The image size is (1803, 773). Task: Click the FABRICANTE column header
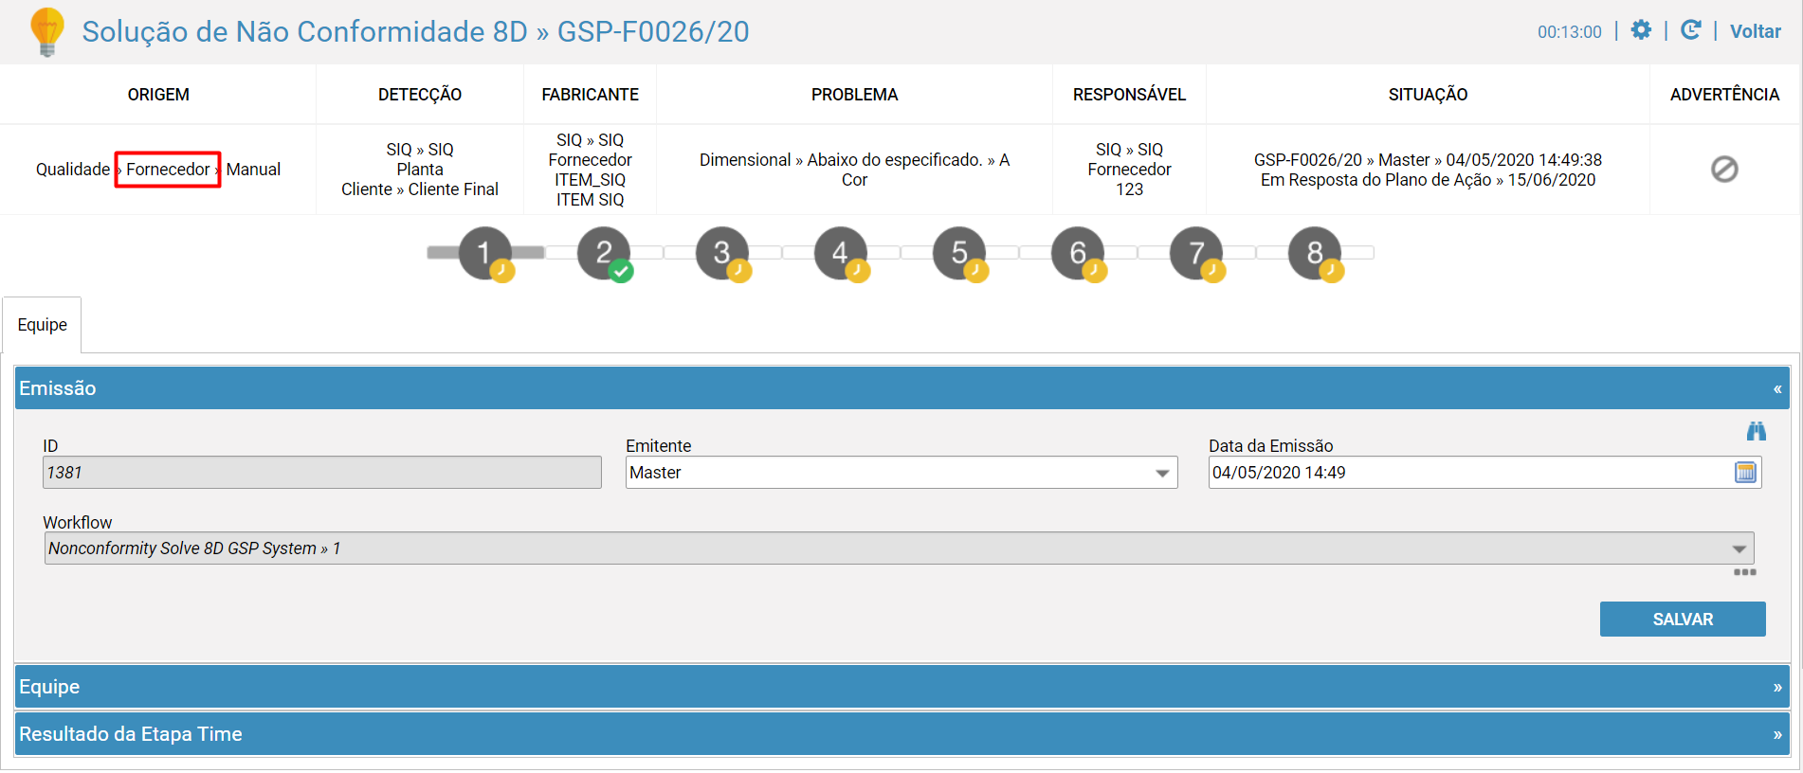[590, 95]
